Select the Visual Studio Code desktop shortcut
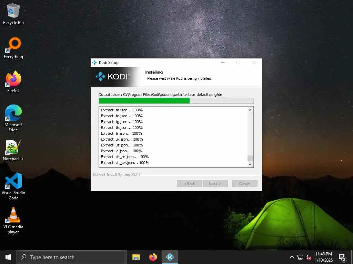Screen dimensions: 353x264 click(x=13, y=186)
